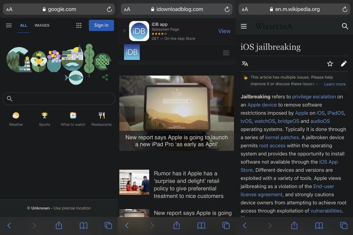Open the Google hamburger menu

9,26
